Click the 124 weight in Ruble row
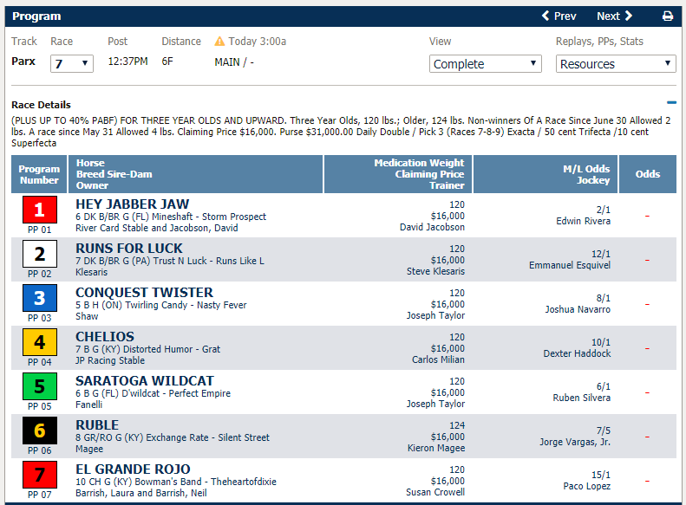 point(457,425)
